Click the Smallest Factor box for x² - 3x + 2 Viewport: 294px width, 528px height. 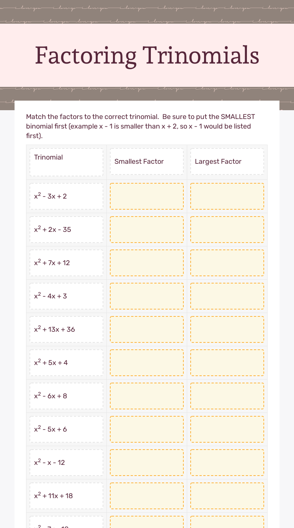(147, 196)
